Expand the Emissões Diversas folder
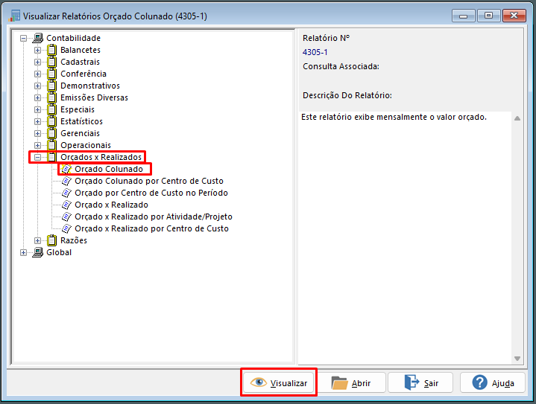 click(37, 98)
